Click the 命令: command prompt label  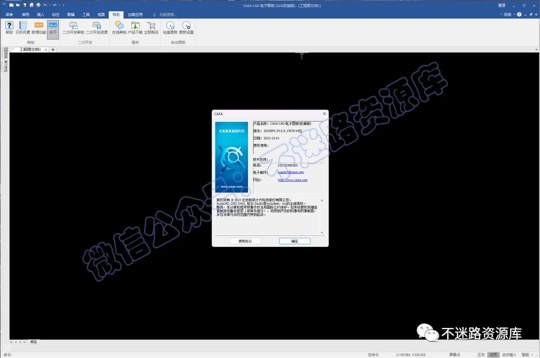click(x=7, y=354)
